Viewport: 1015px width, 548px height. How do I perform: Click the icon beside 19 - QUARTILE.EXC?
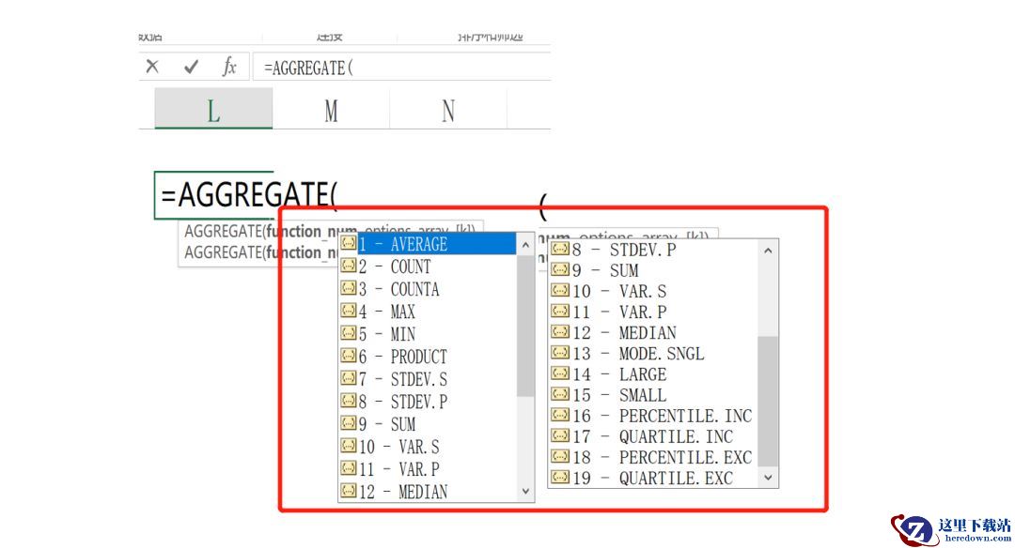560,477
